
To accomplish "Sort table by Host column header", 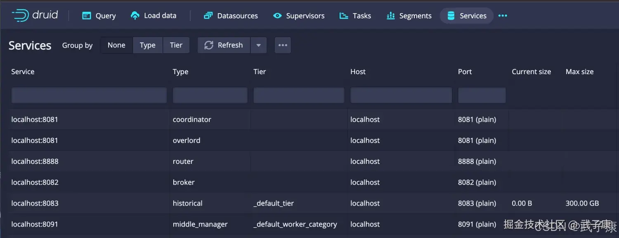I will click(x=358, y=72).
